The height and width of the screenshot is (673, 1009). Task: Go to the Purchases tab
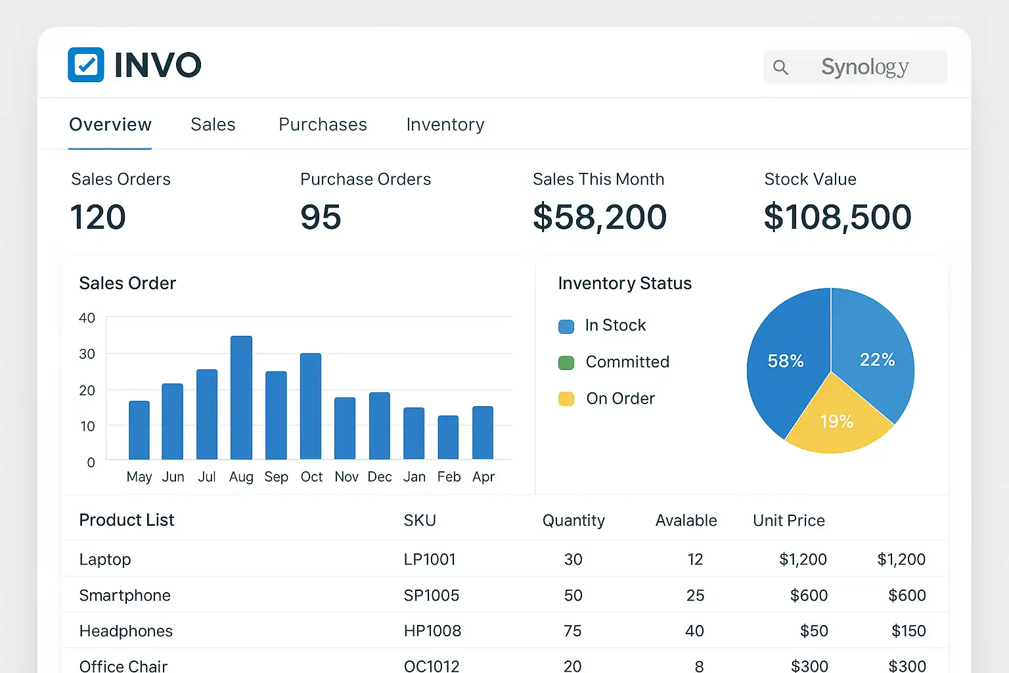click(323, 125)
